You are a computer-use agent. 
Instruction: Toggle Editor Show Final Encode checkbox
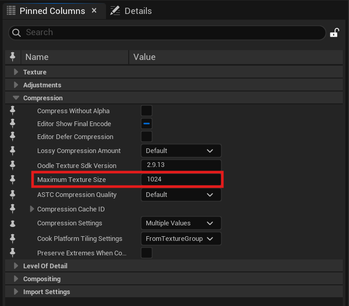tap(146, 124)
